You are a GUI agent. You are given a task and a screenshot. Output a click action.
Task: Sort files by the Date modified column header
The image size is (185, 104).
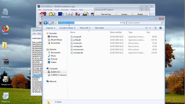pos(116,32)
